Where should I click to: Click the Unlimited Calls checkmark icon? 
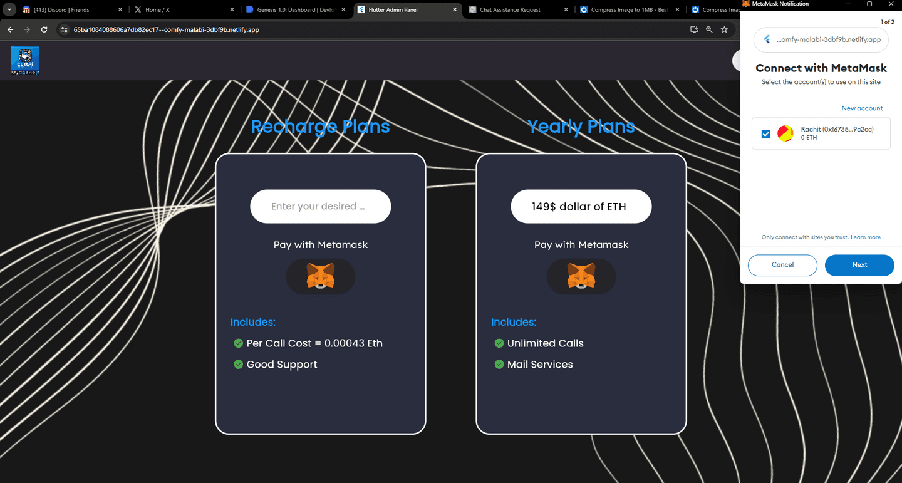coord(499,343)
